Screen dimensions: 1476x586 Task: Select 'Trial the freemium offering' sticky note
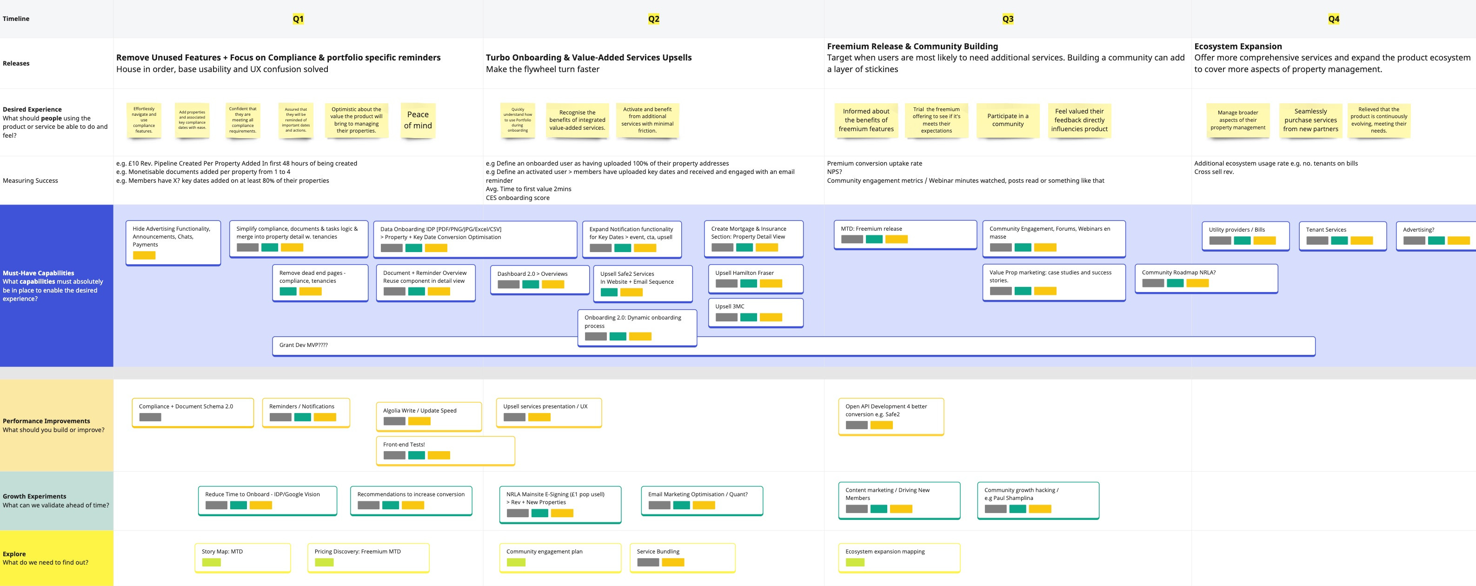tap(936, 120)
